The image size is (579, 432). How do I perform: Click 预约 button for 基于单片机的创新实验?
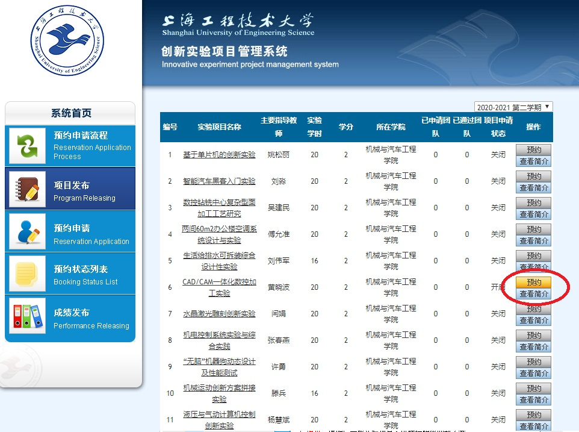point(534,150)
